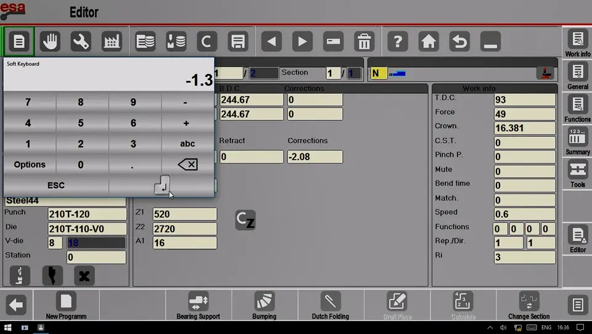Viewport: 592px width, 334px height.
Task: Open the factory machine icon
Action: click(112, 41)
